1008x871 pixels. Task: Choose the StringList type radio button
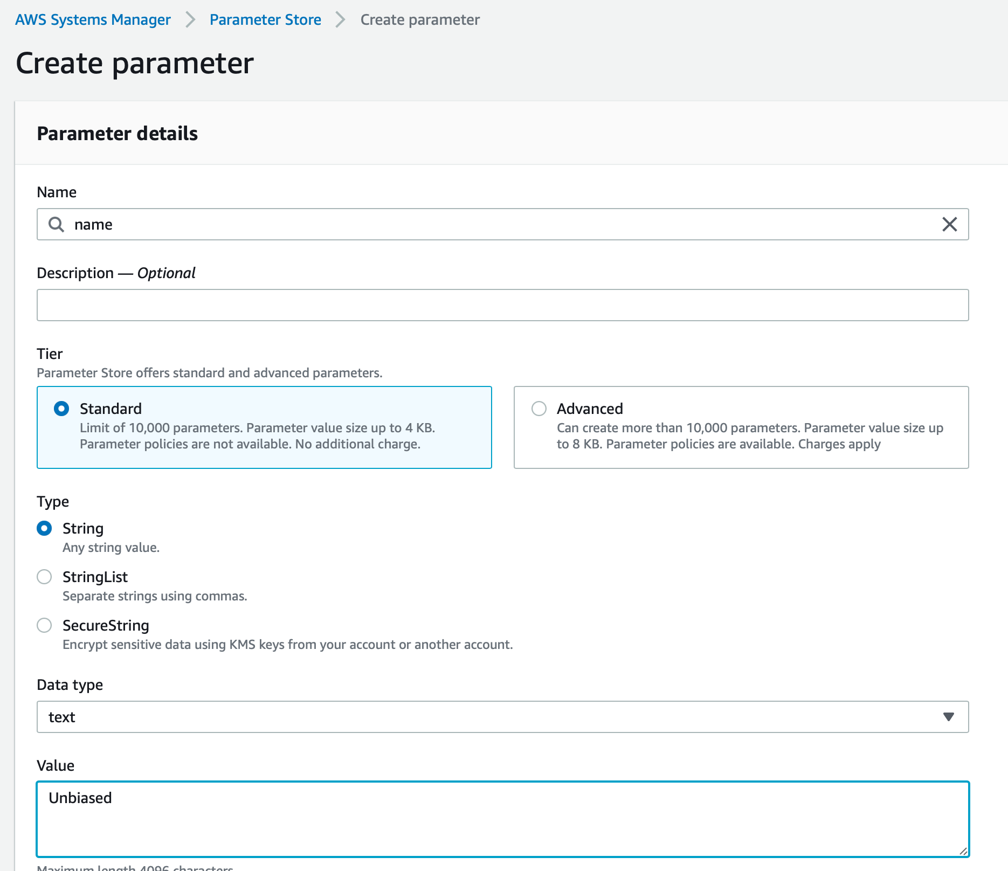click(44, 577)
